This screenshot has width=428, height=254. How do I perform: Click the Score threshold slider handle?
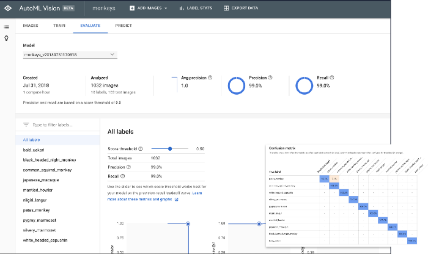tap(170, 149)
